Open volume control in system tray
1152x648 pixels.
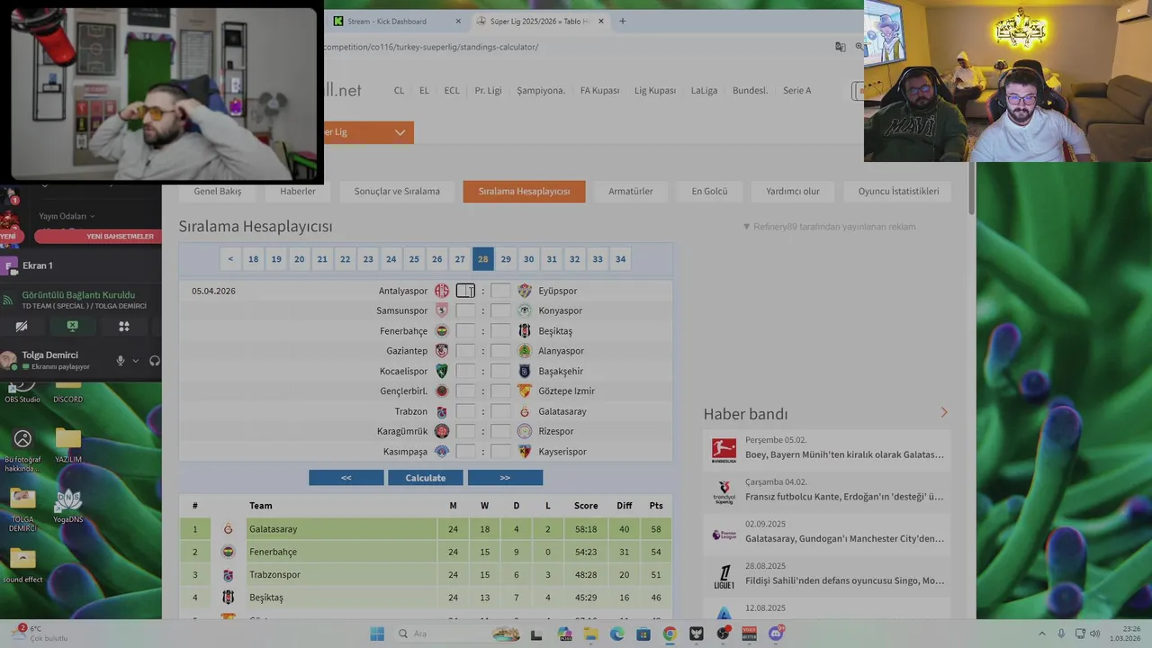point(1095,634)
